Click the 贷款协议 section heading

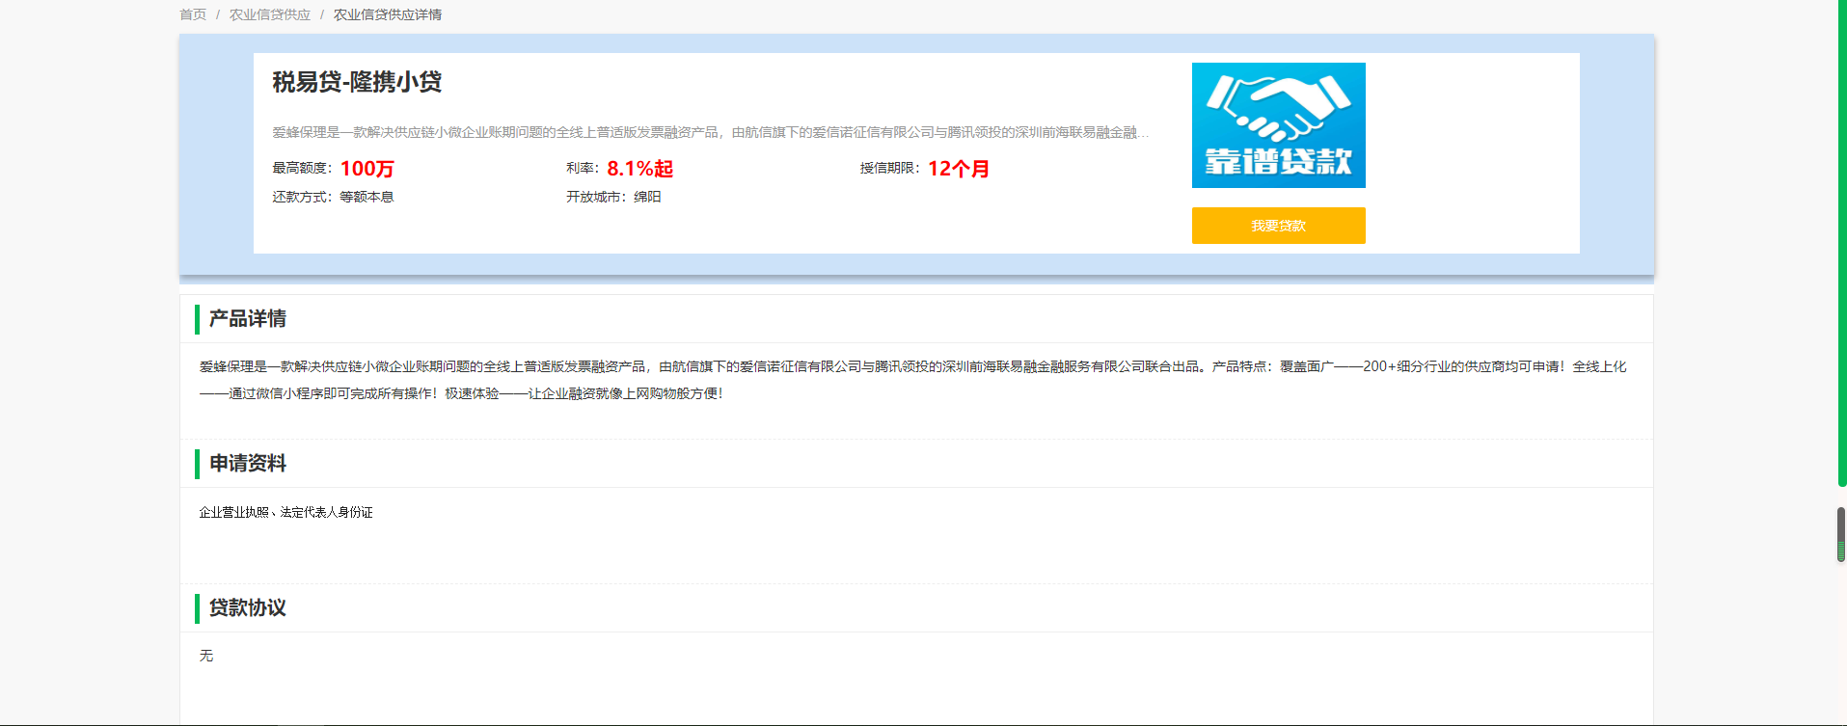tap(248, 608)
